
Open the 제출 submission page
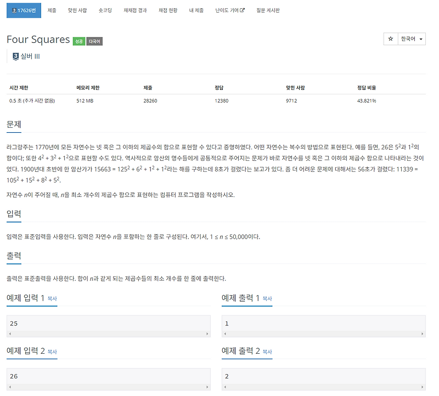click(x=52, y=10)
